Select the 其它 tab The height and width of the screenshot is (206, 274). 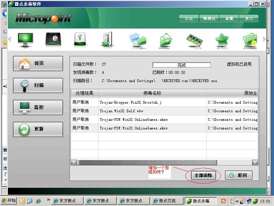(249, 18)
